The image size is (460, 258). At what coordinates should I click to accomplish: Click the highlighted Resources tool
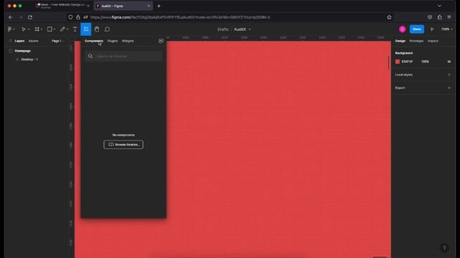click(86, 29)
